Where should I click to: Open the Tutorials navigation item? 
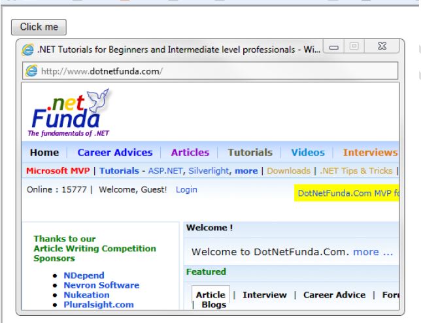(250, 153)
